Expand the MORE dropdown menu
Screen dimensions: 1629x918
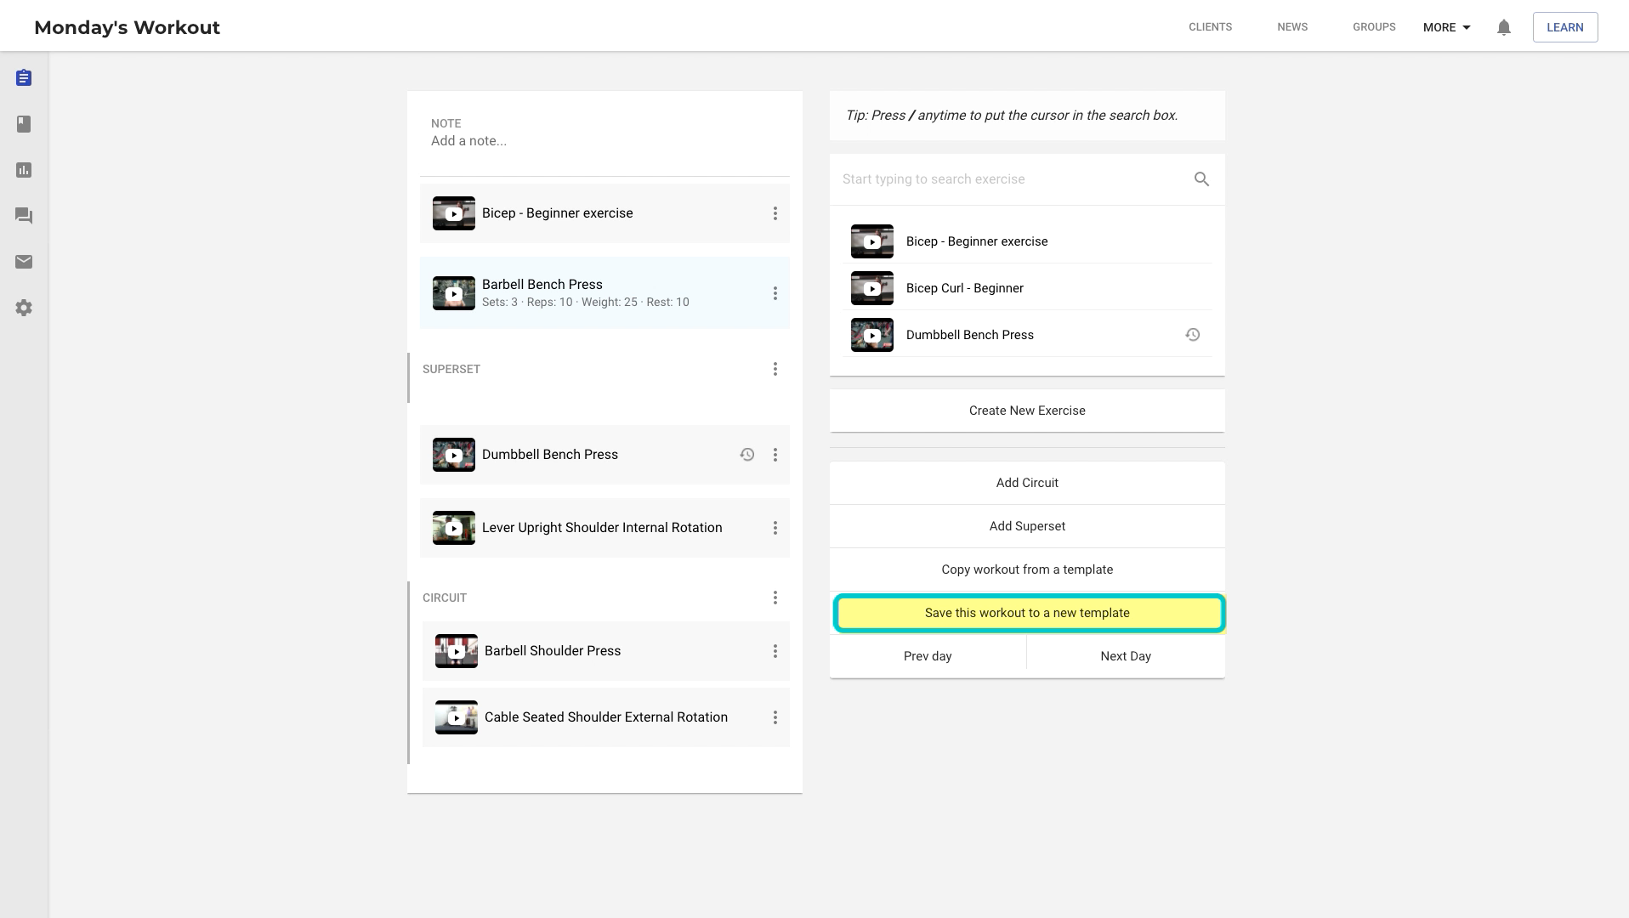1446,27
